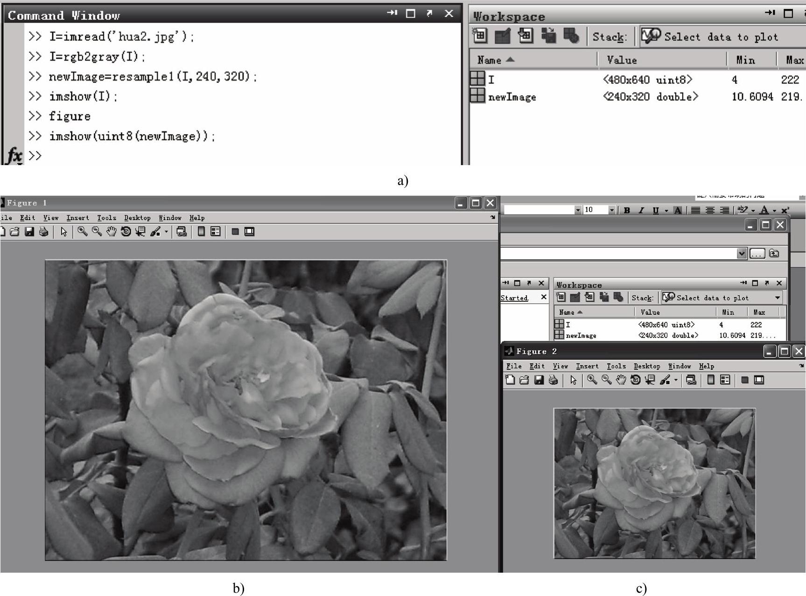Viewport: 806px width, 596px height.
Task: Show plot tools and dock Figure 1
Action: [250, 232]
